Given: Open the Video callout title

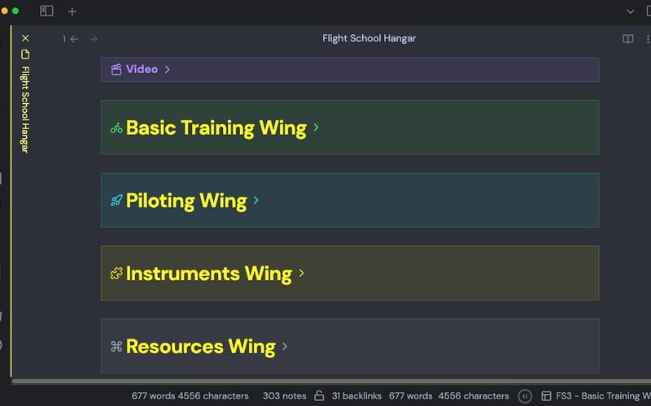Looking at the screenshot, I should click(x=142, y=69).
